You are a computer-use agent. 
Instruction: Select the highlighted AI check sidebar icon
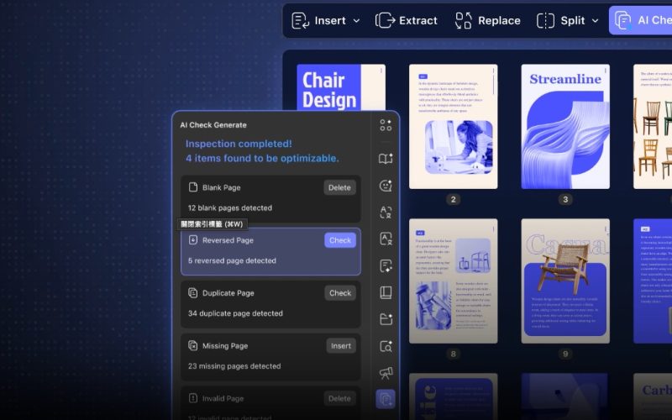tap(386, 398)
